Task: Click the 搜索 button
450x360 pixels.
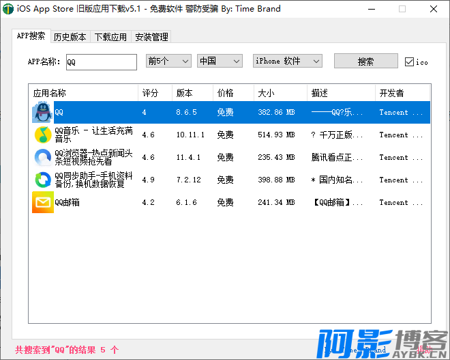Action: [x=366, y=61]
